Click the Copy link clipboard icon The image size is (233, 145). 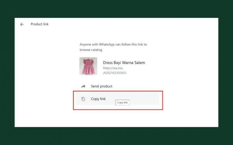83,99
